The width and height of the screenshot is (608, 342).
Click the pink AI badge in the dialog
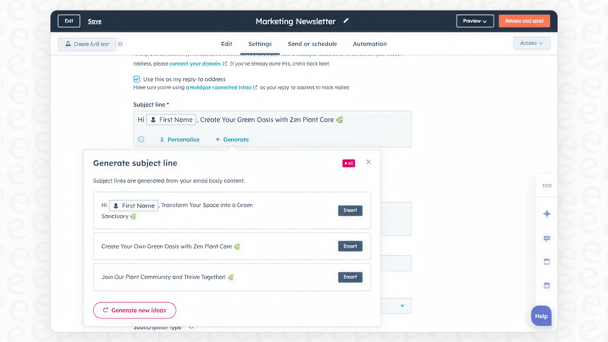(349, 163)
